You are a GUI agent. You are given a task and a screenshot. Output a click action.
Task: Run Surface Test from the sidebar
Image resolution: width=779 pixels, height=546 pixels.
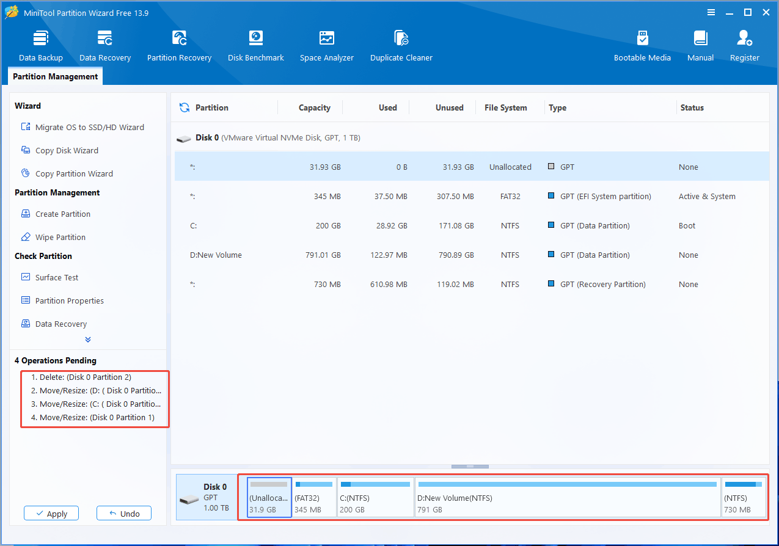coord(49,277)
